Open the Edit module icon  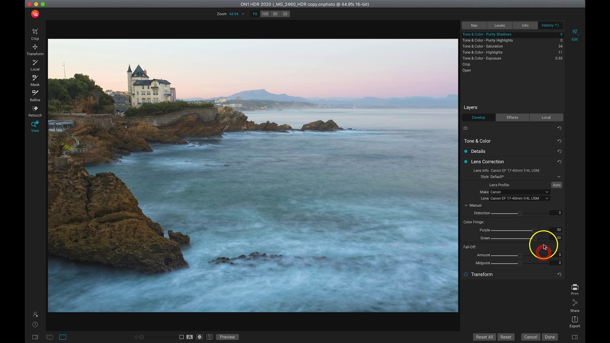(575, 35)
